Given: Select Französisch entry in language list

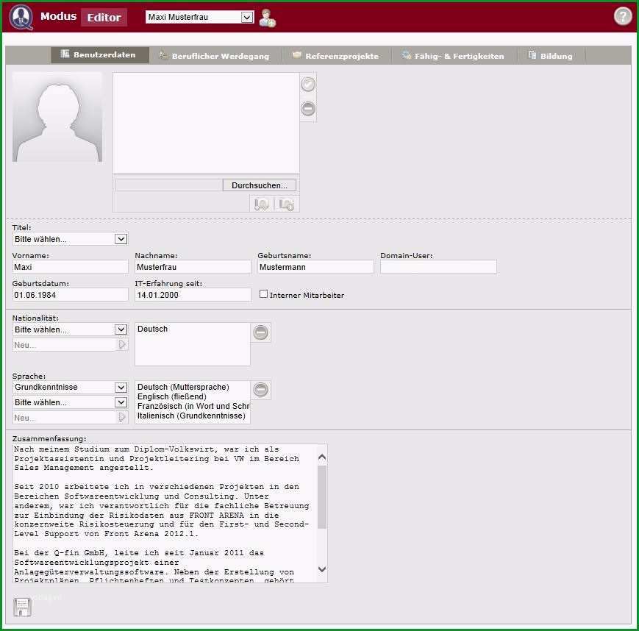Looking at the screenshot, I should point(193,406).
